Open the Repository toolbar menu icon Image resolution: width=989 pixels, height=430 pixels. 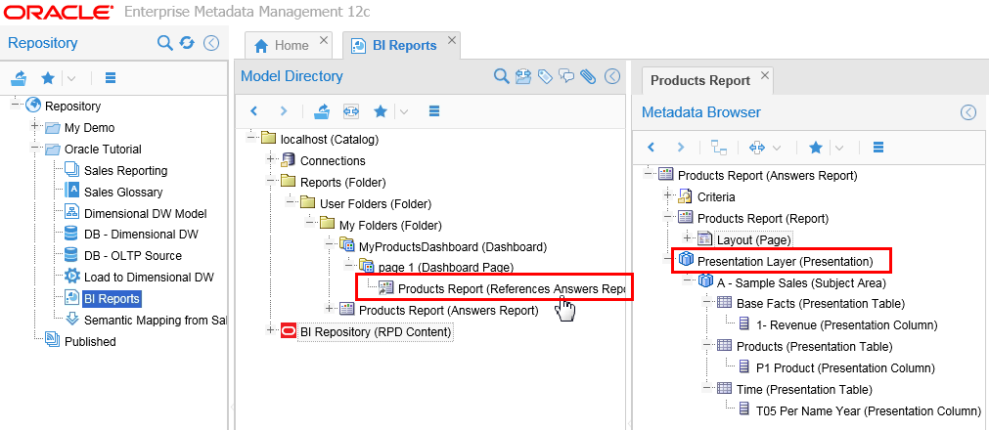tap(111, 78)
